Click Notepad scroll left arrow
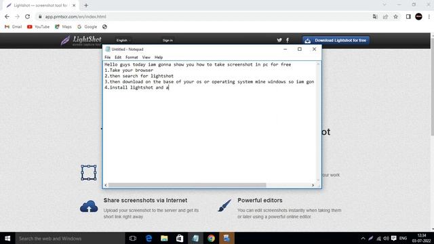This screenshot has height=244, width=434. tap(106, 185)
